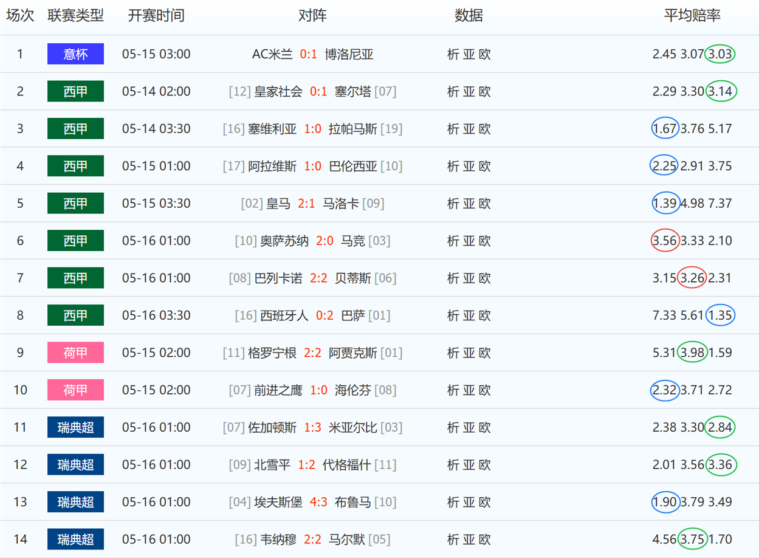The width and height of the screenshot is (759, 558).
Task: Open 析 analysis for AC米兰 vs 博洛尼亚
Action: pos(453,54)
